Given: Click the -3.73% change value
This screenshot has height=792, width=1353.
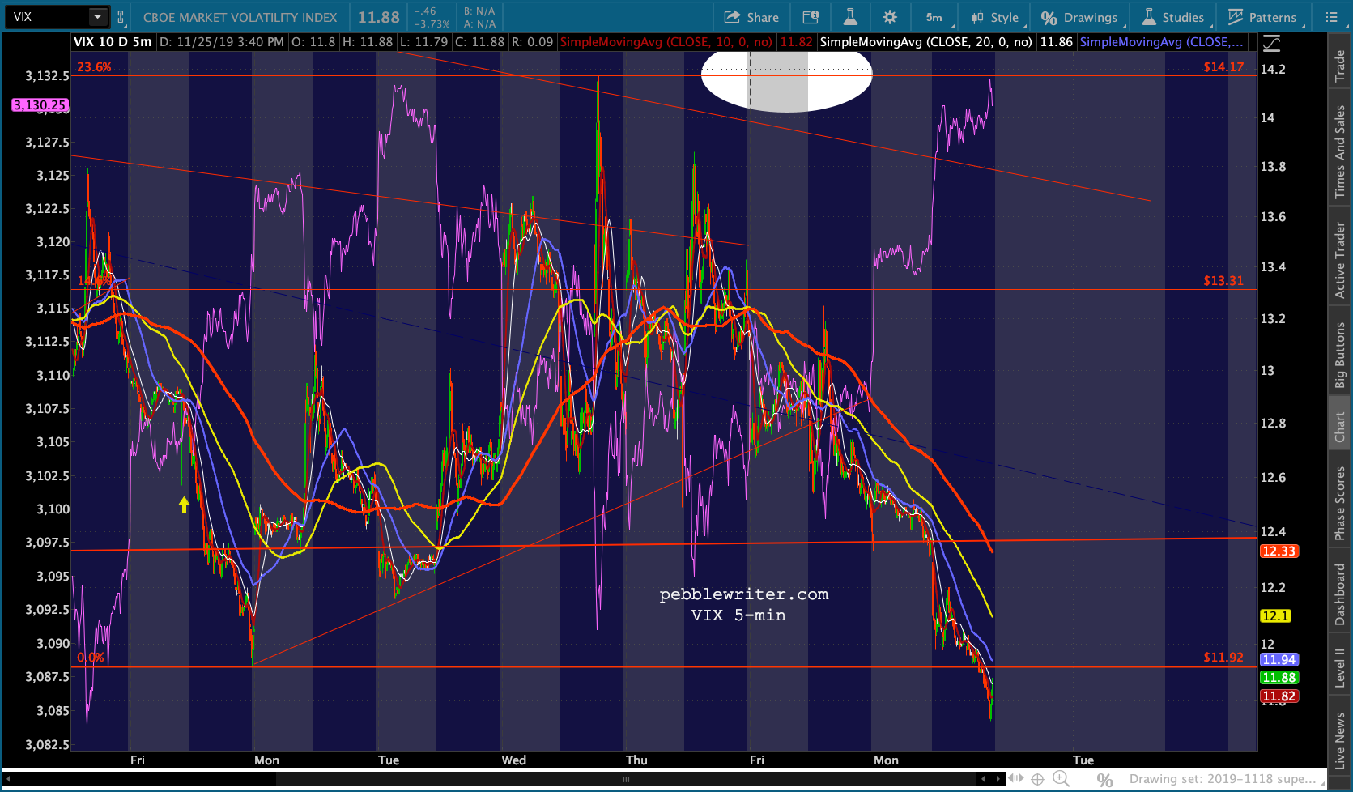Looking at the screenshot, I should pos(433,24).
